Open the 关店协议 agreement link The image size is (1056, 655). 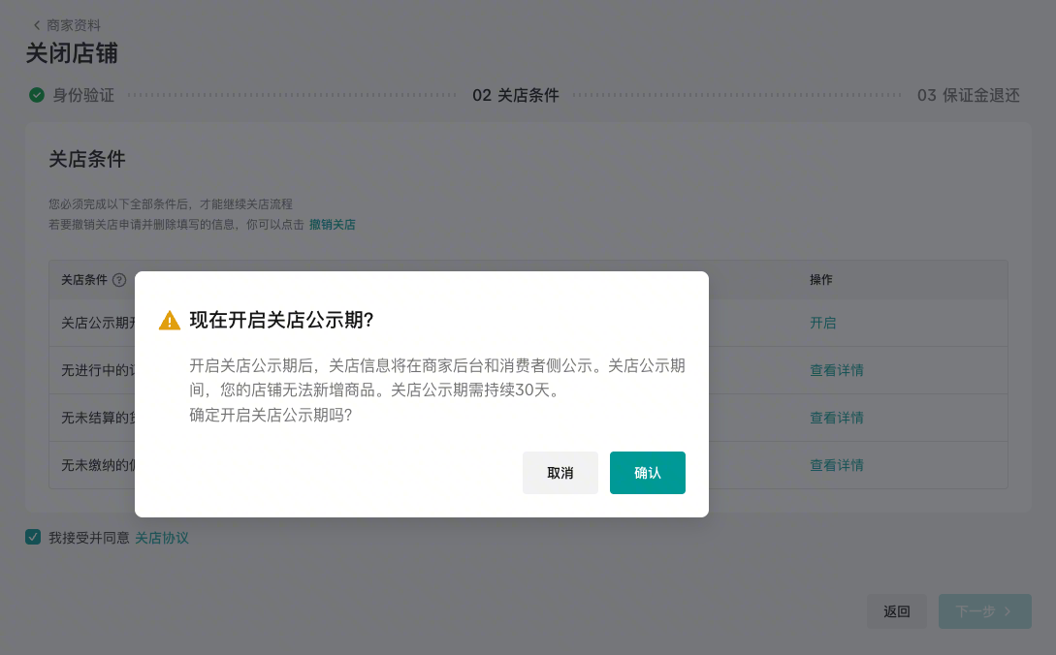(161, 538)
